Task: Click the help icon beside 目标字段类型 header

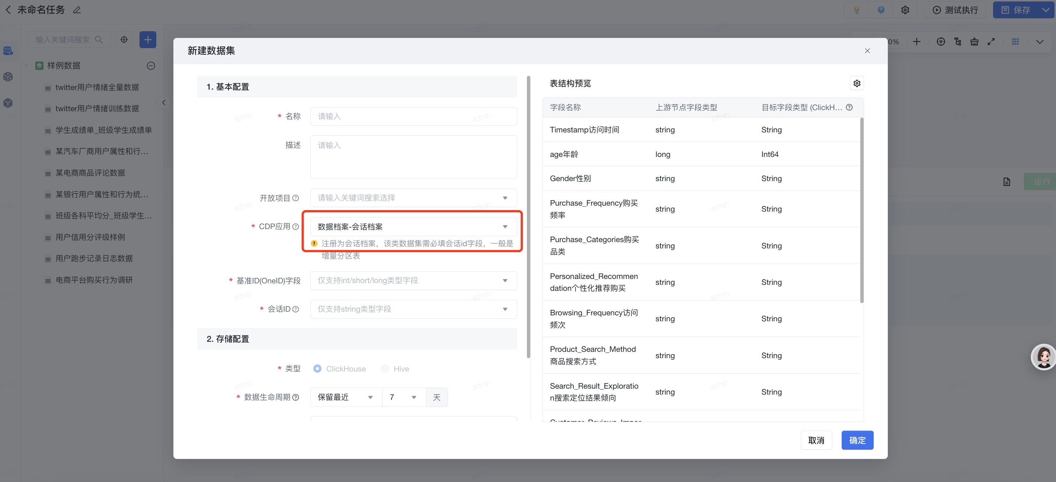Action: (849, 107)
